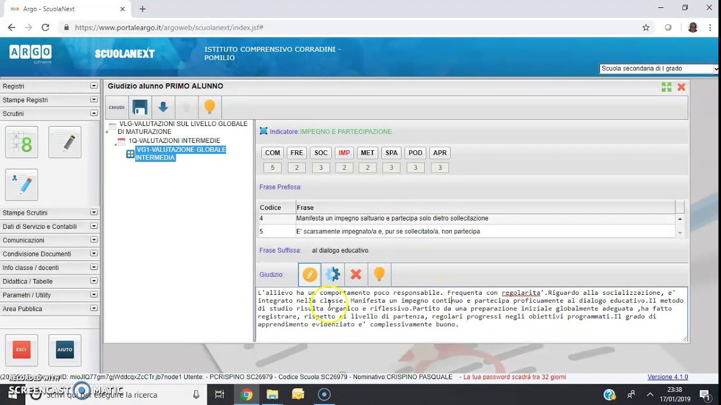This screenshot has height=405, width=721.
Task: Open the Windows notification center
Action: [704, 394]
